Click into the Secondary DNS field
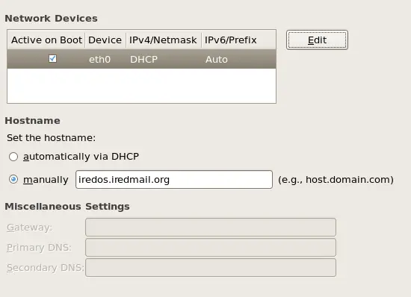This screenshot has width=411, height=297. tap(211, 267)
